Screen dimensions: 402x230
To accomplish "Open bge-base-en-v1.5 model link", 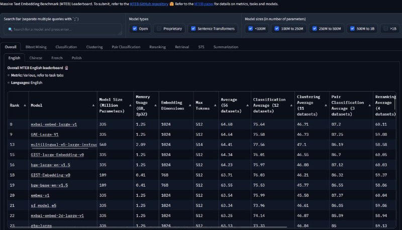I will point(49,185).
